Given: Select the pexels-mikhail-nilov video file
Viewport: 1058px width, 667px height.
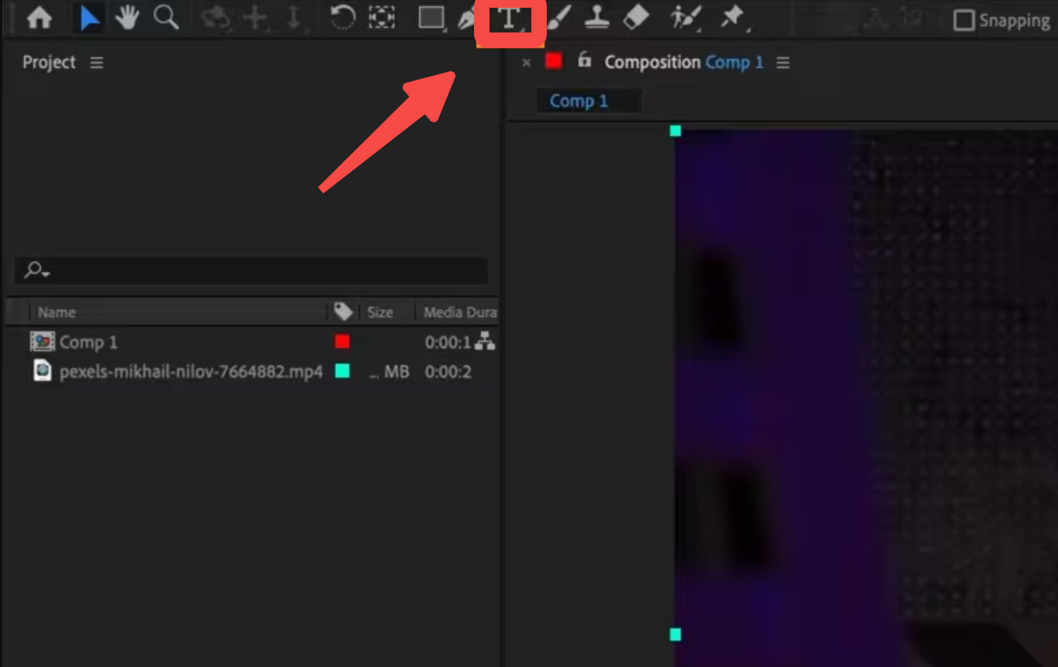Looking at the screenshot, I should (191, 371).
